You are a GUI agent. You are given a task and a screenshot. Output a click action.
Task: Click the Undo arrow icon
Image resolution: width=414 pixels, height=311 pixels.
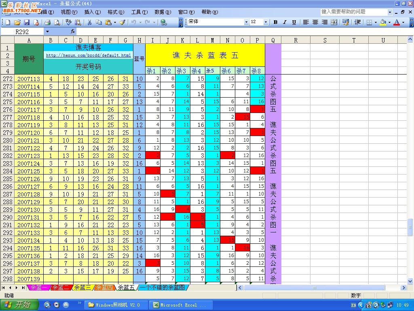click(x=133, y=23)
